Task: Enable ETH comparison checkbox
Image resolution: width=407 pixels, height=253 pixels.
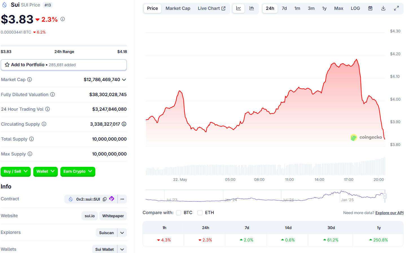Action: [x=200, y=213]
